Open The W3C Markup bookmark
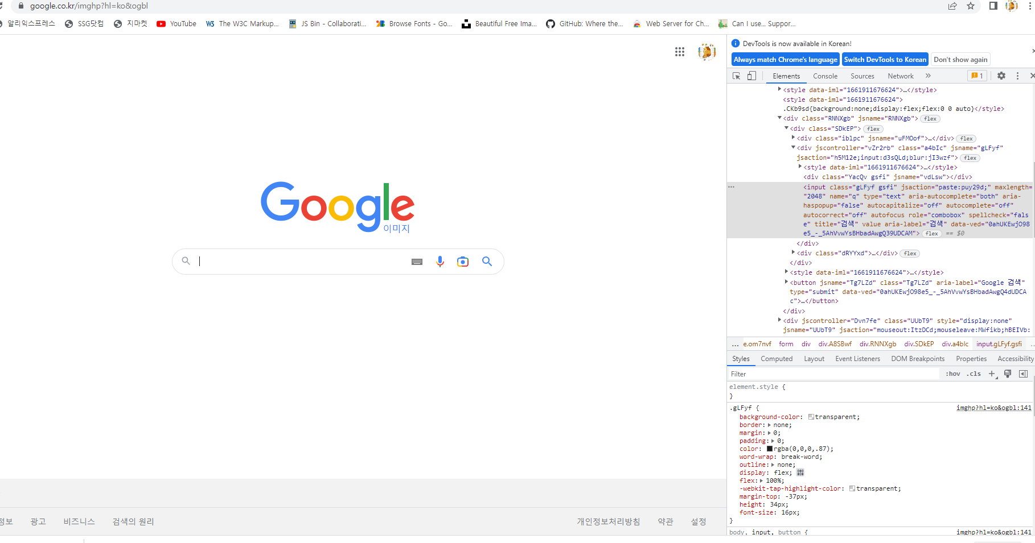Image resolution: width=1035 pixels, height=543 pixels. point(243,24)
